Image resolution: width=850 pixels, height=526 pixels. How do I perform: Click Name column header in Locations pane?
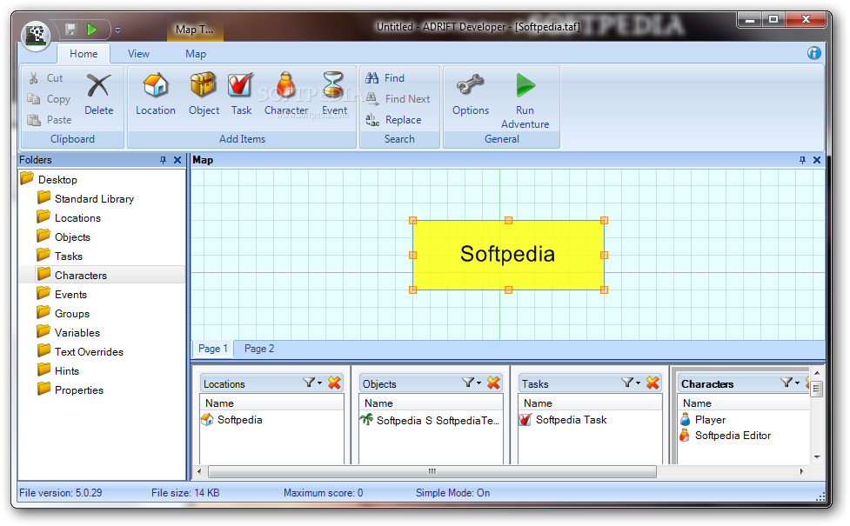271,403
